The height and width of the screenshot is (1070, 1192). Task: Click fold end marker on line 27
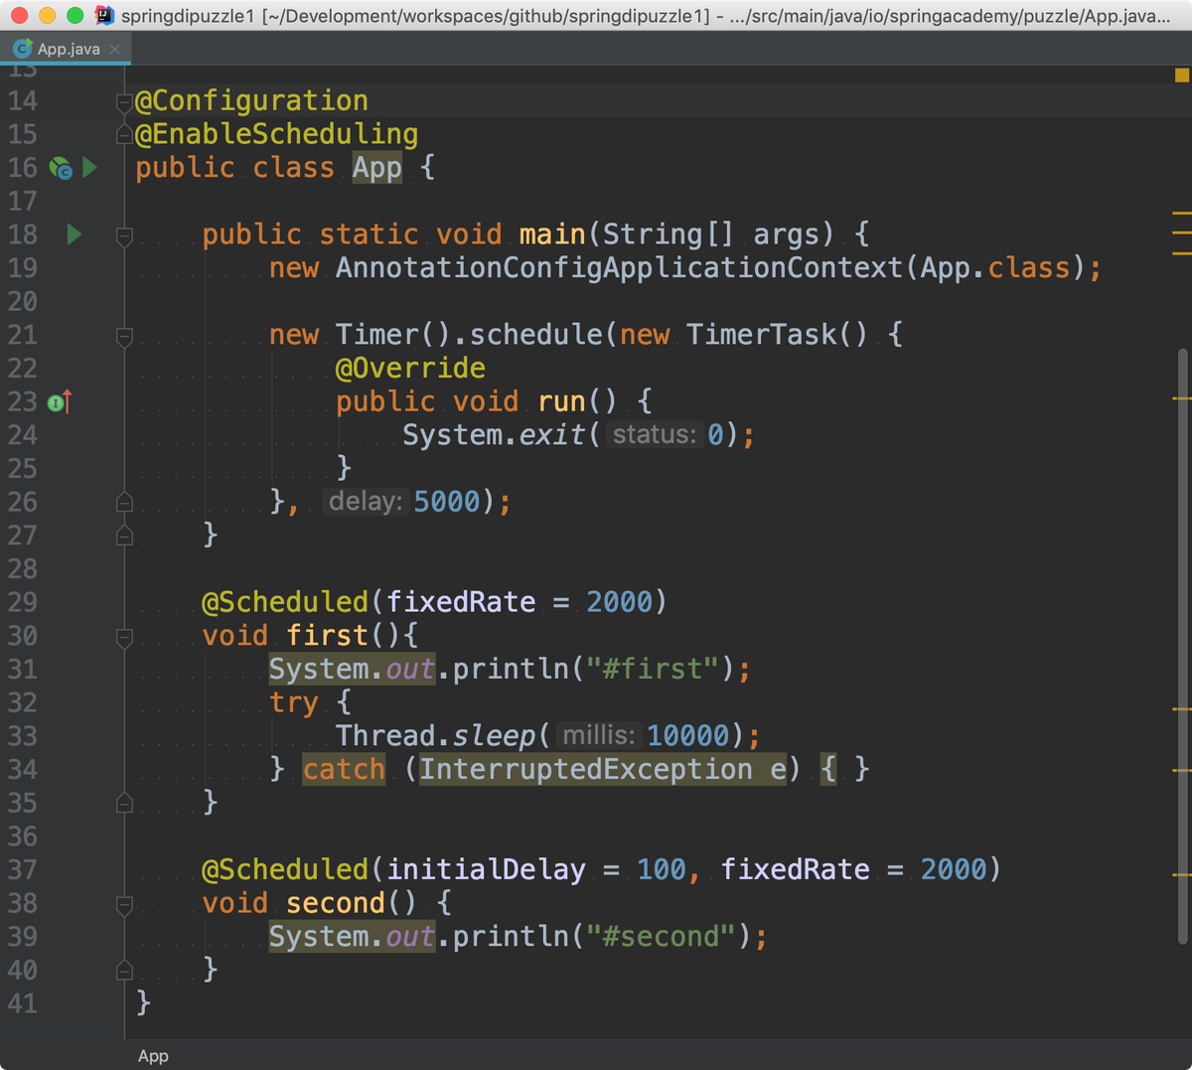(x=124, y=535)
